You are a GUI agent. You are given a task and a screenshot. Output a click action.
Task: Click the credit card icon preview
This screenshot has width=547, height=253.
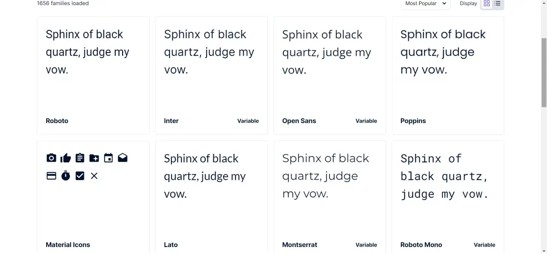click(51, 176)
